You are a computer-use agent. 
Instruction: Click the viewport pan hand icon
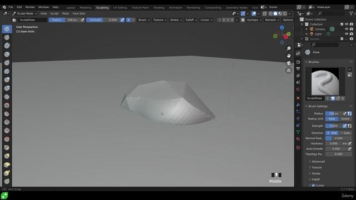point(289,56)
